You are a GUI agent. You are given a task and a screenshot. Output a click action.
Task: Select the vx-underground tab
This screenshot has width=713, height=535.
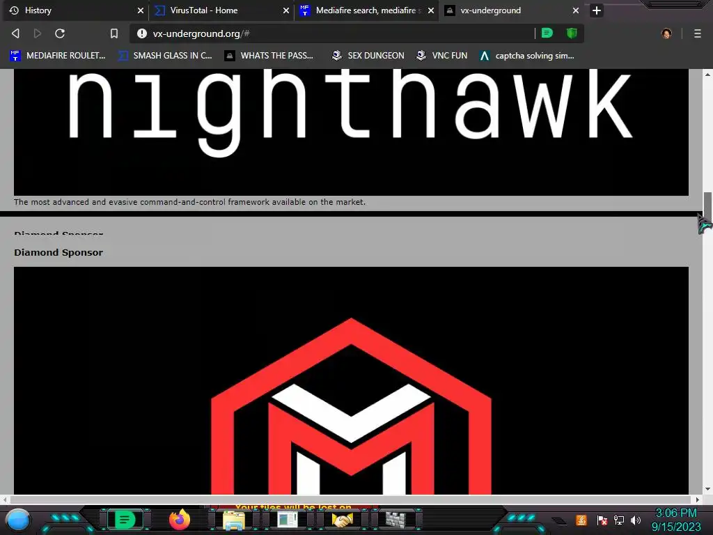512,10
